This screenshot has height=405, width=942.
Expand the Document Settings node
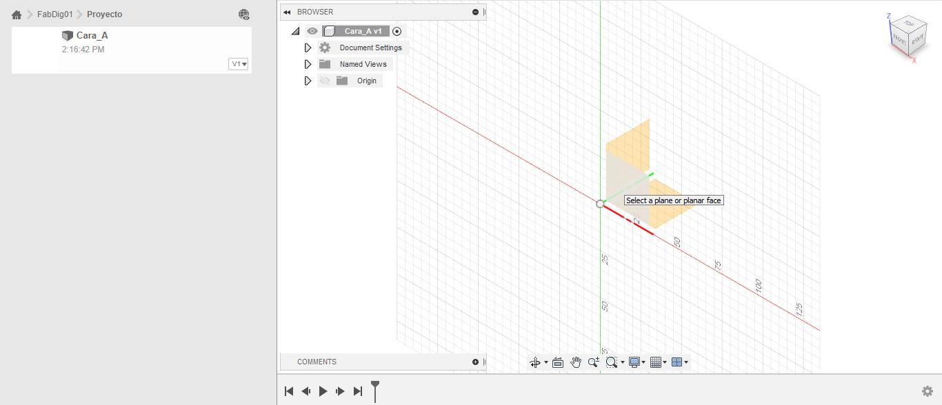click(x=308, y=48)
